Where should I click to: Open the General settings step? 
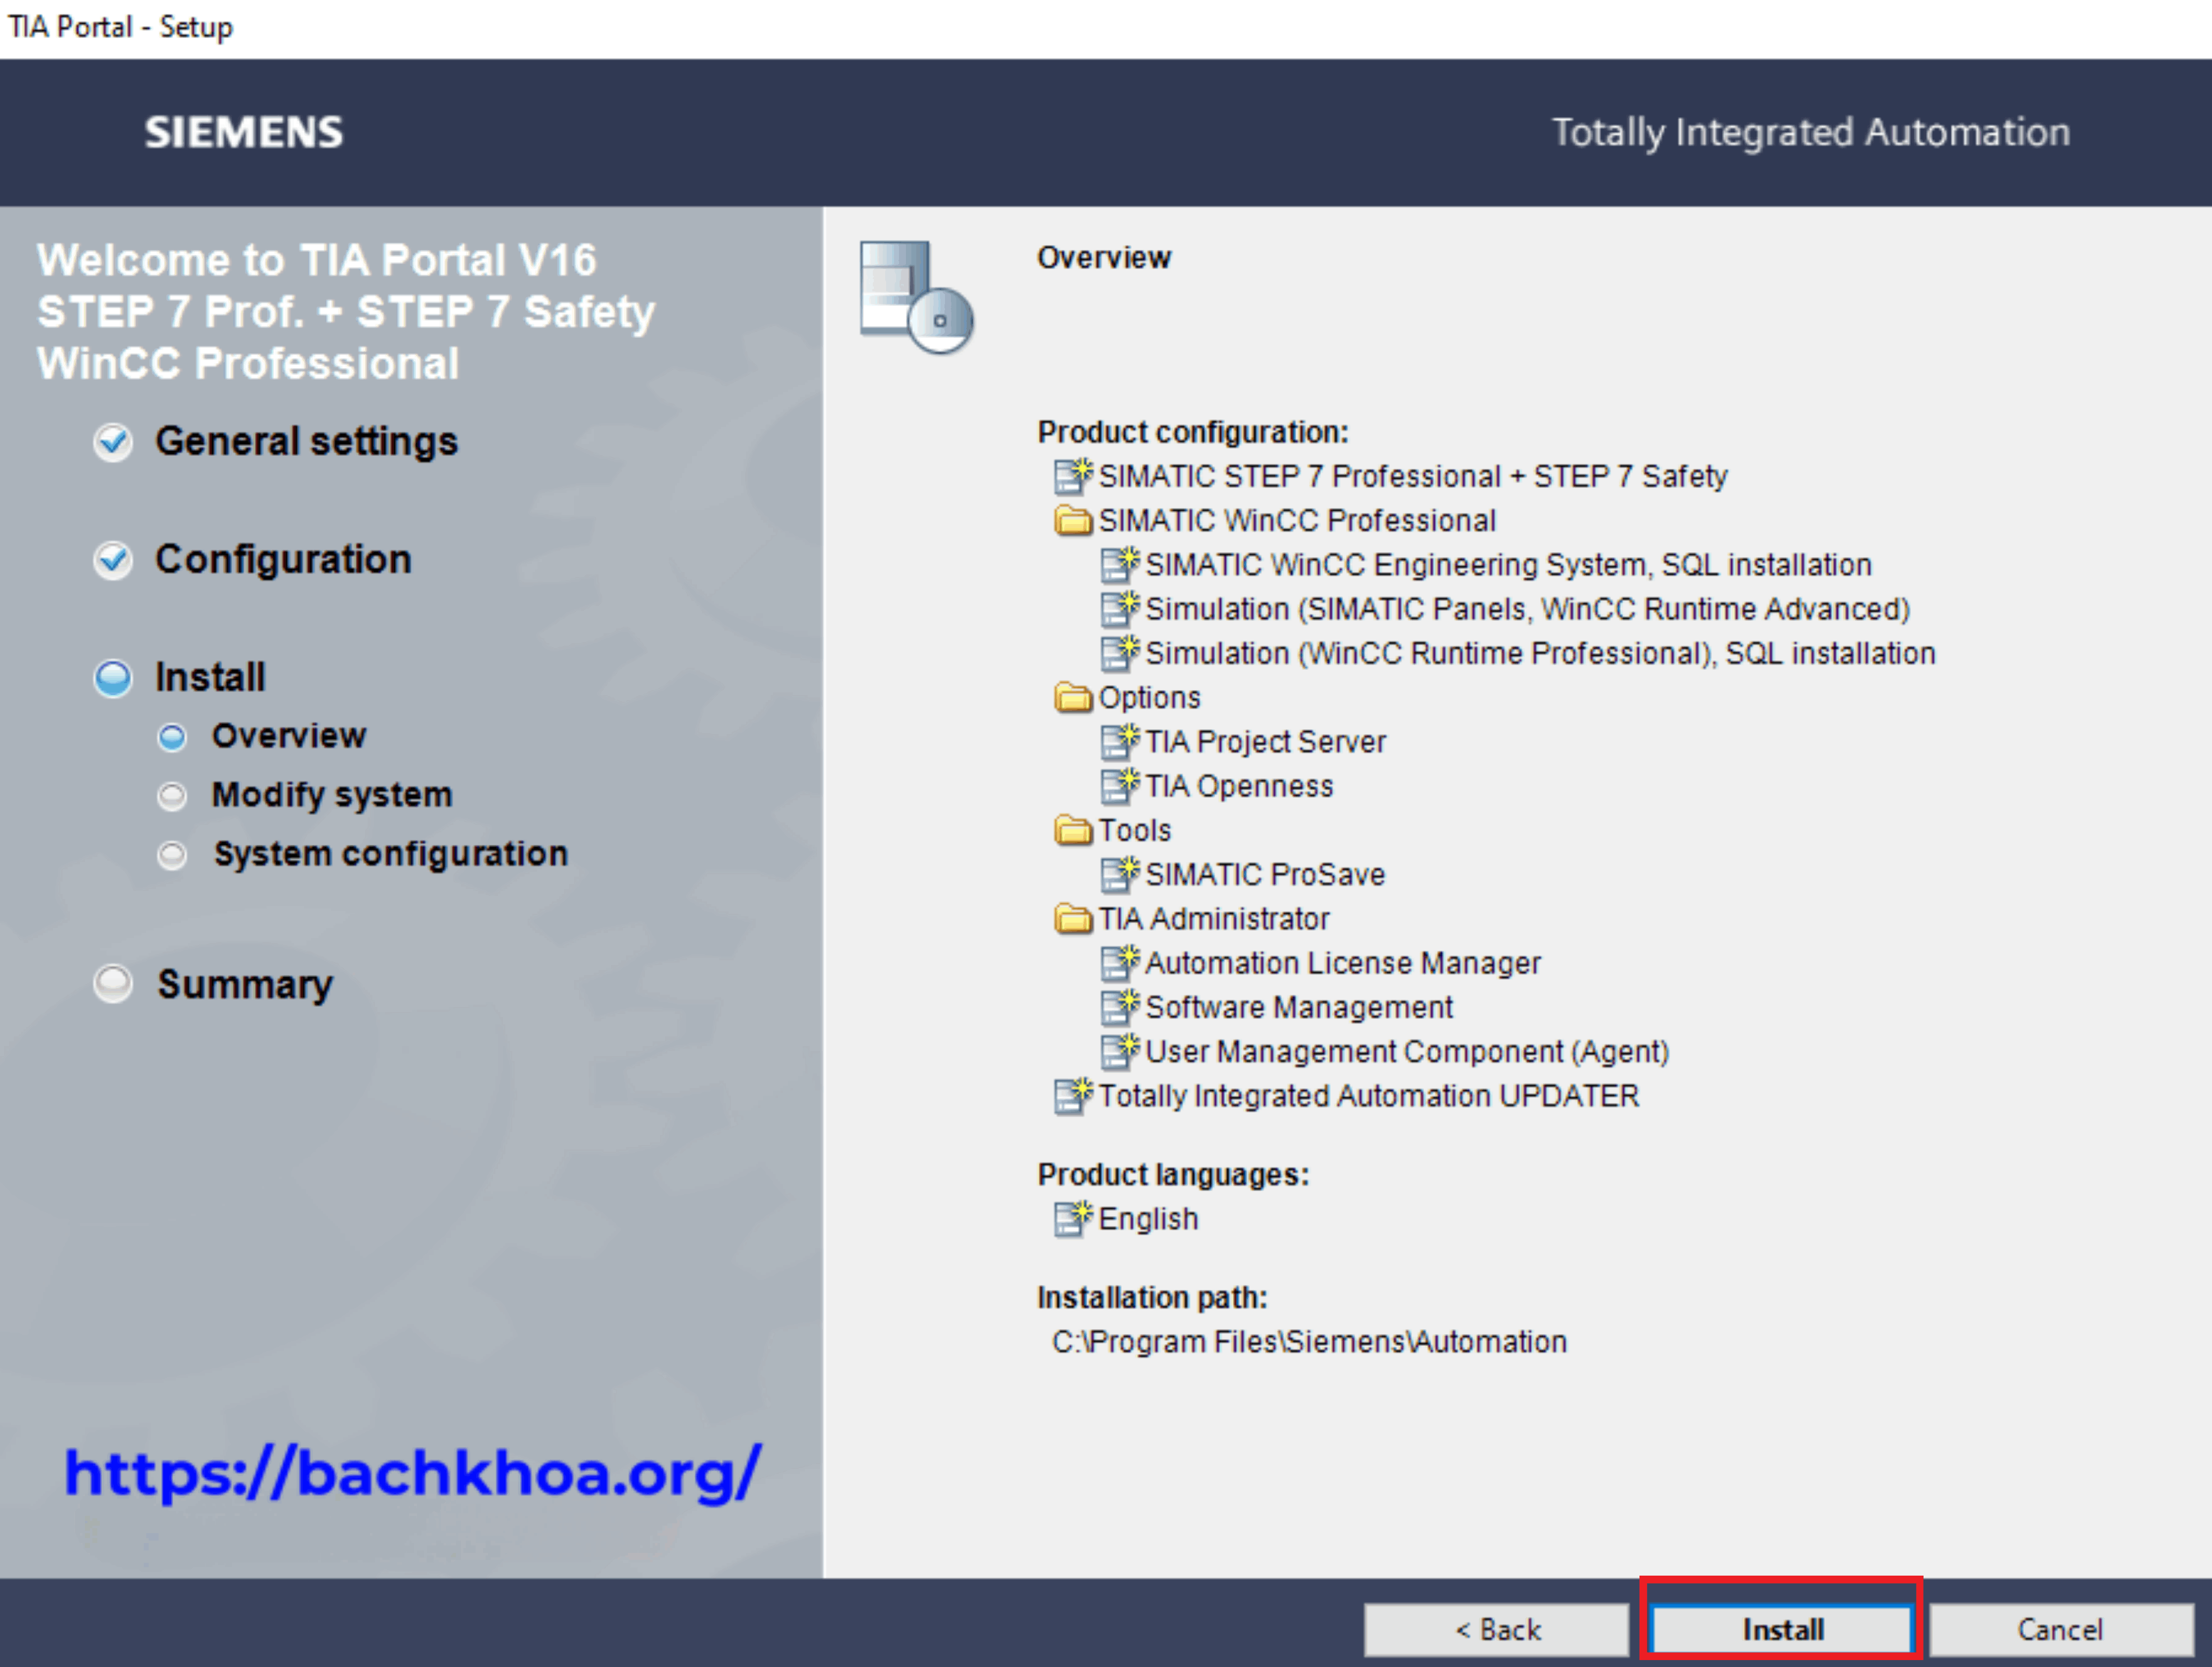[306, 441]
